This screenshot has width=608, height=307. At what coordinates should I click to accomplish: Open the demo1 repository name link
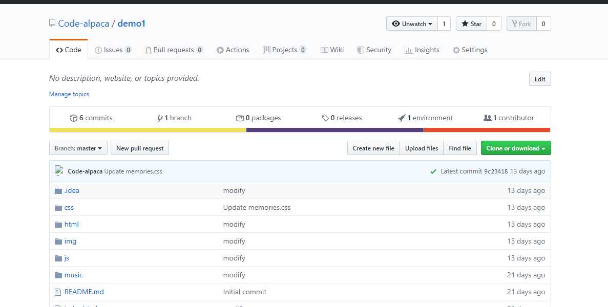click(x=132, y=23)
